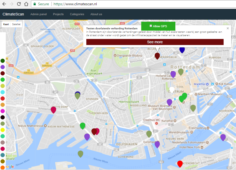
Task: Click the dark blue marker near Heer Bokelweg
Action: click(182, 50)
